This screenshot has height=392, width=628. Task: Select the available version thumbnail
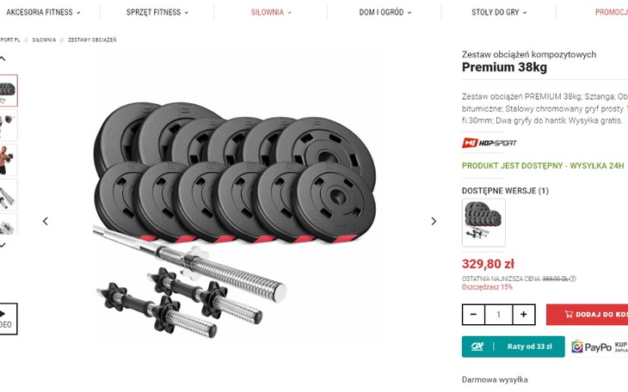point(483,222)
